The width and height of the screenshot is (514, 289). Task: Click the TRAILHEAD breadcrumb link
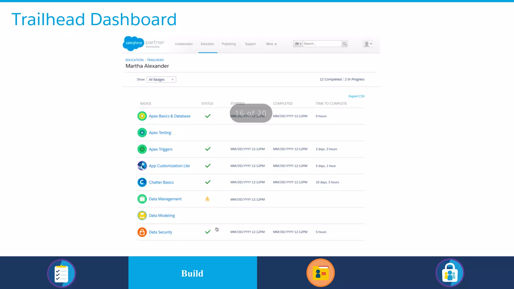point(155,60)
